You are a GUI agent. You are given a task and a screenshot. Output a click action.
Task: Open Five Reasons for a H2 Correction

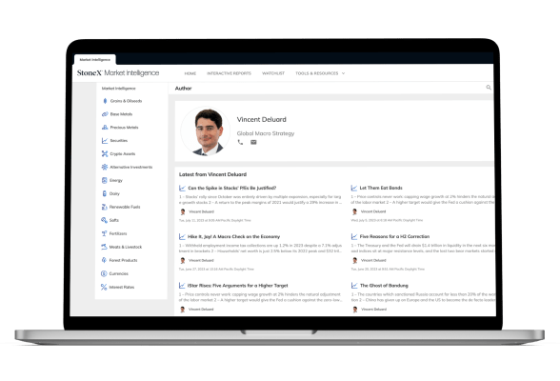click(x=394, y=236)
